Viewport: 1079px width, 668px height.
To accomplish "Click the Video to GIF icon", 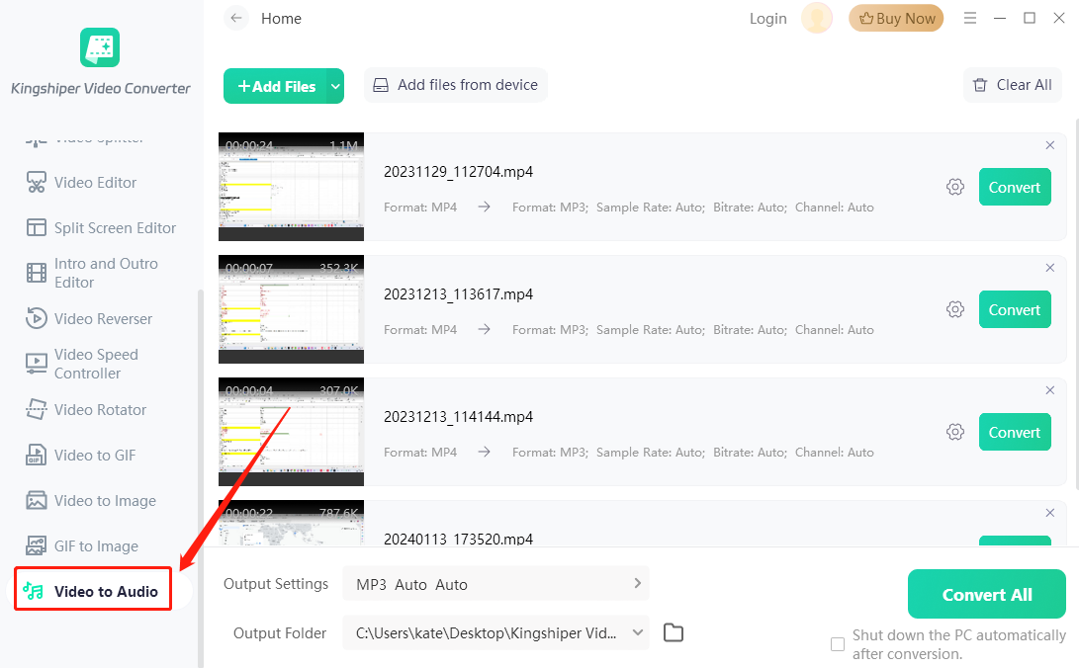I will tap(37, 455).
